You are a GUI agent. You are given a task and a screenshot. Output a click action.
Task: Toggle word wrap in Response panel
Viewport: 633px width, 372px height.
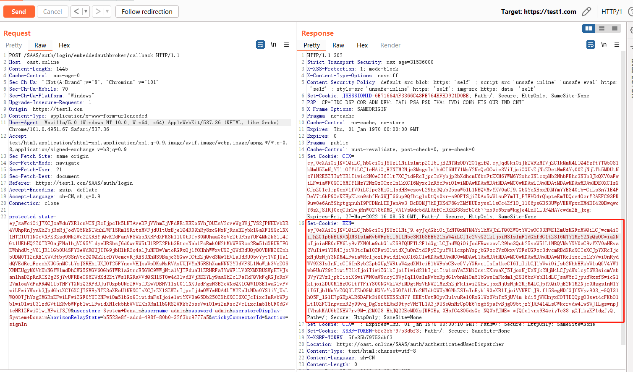(591, 45)
